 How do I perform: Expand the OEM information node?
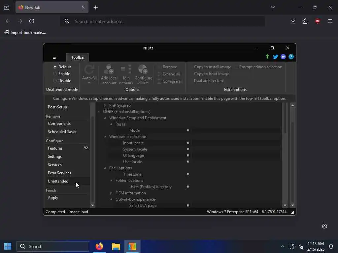(x=111, y=193)
